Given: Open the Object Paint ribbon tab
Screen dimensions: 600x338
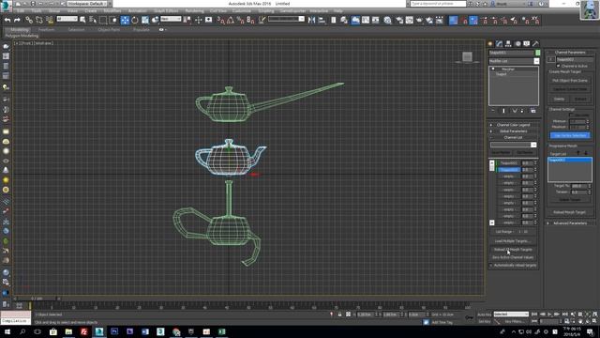Looking at the screenshot, I should pyautogui.click(x=109, y=29).
